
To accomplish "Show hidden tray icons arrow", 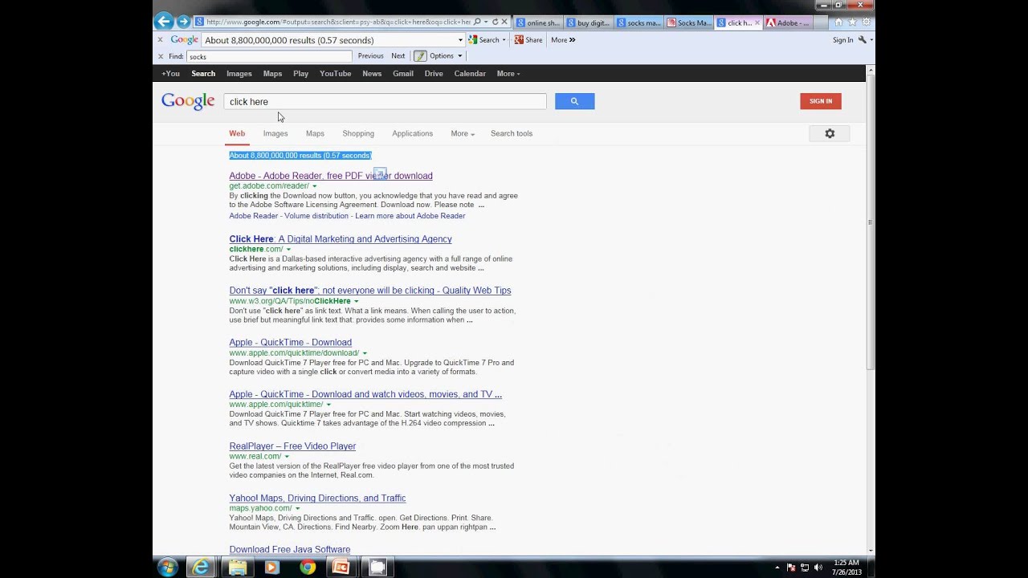I will click(777, 568).
